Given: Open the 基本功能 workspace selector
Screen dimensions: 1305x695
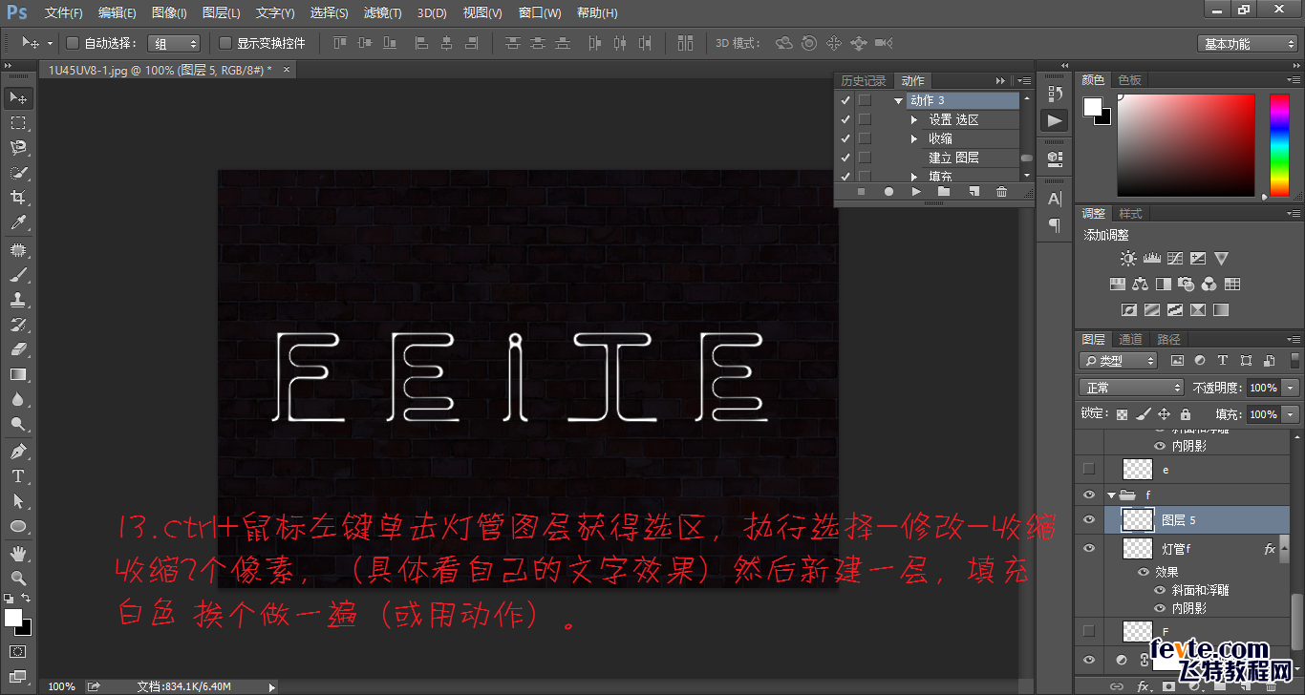Looking at the screenshot, I should click(1247, 43).
